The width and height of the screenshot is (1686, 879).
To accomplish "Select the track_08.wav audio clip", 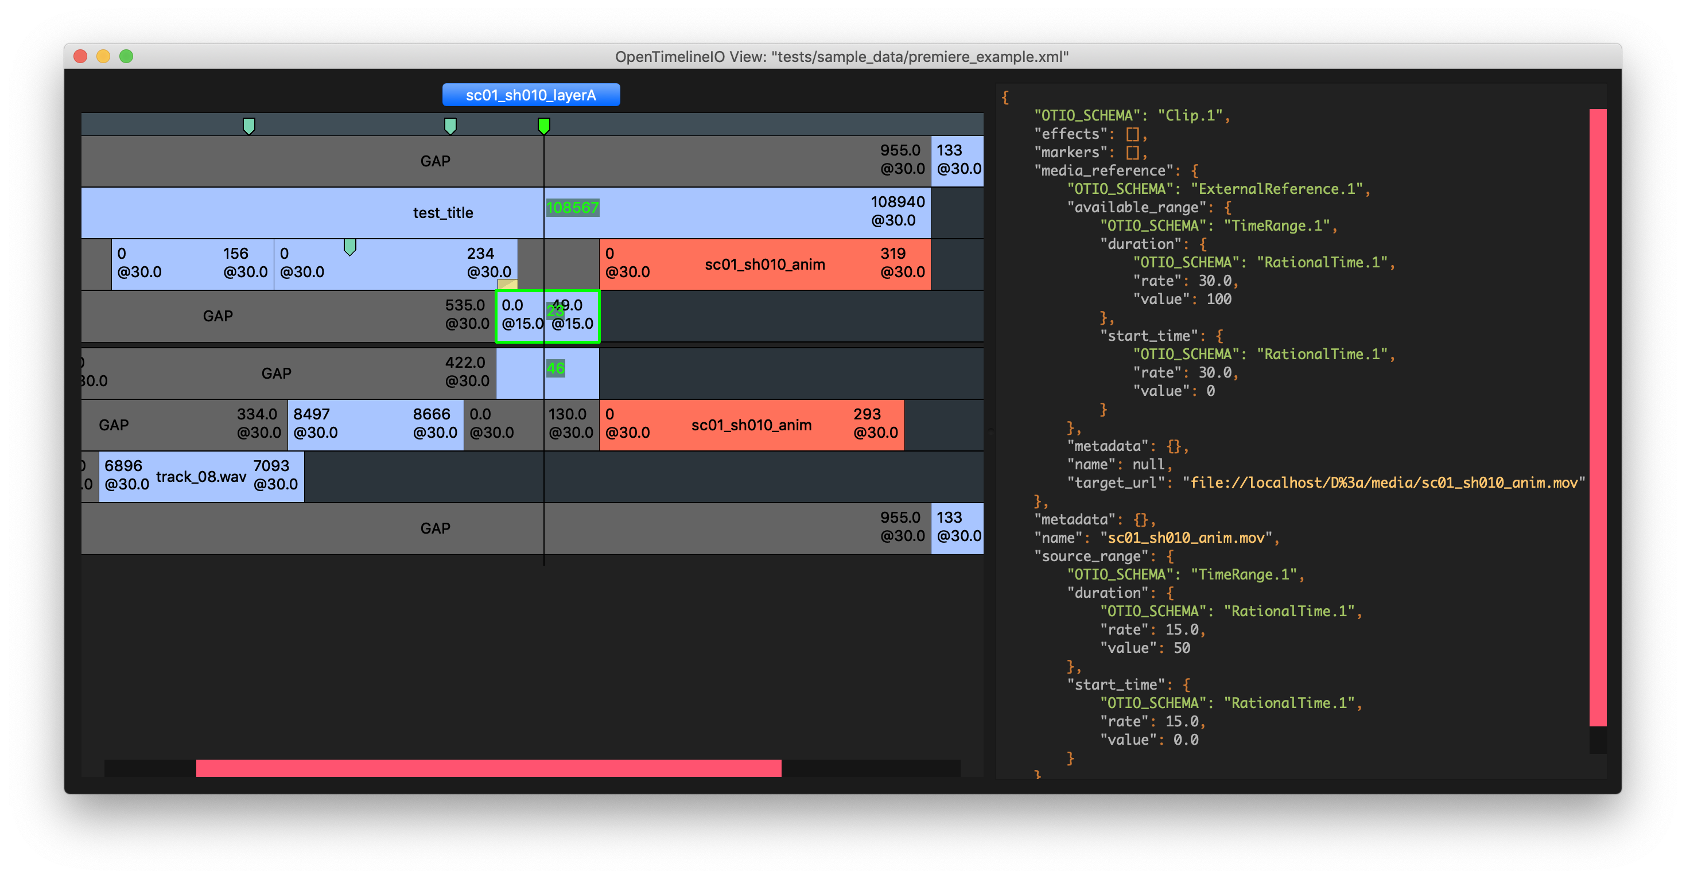I will [x=201, y=477].
